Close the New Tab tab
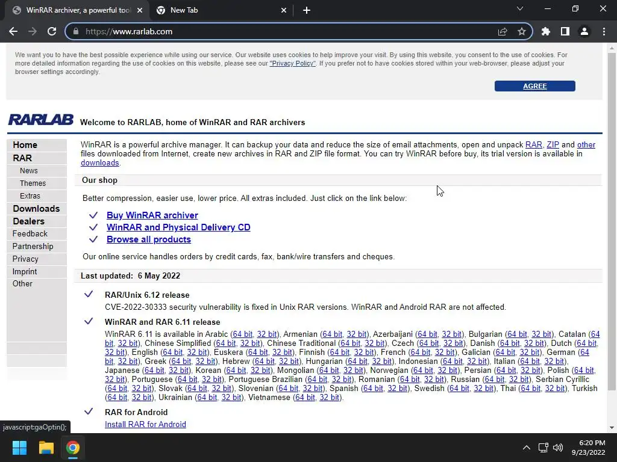Image resolution: width=617 pixels, height=462 pixels. pos(284,10)
